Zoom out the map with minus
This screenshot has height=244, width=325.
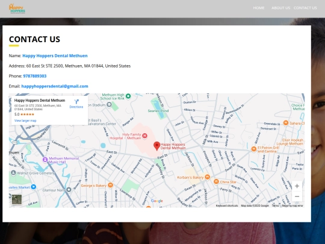297,196
